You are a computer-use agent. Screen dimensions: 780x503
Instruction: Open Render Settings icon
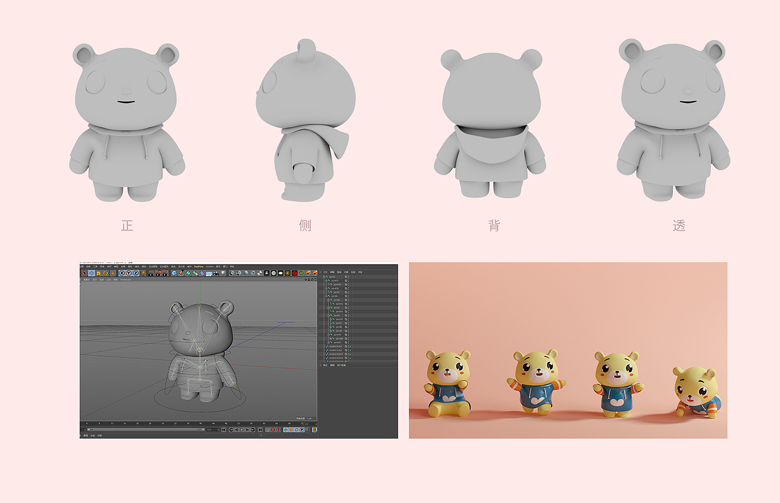[165, 273]
